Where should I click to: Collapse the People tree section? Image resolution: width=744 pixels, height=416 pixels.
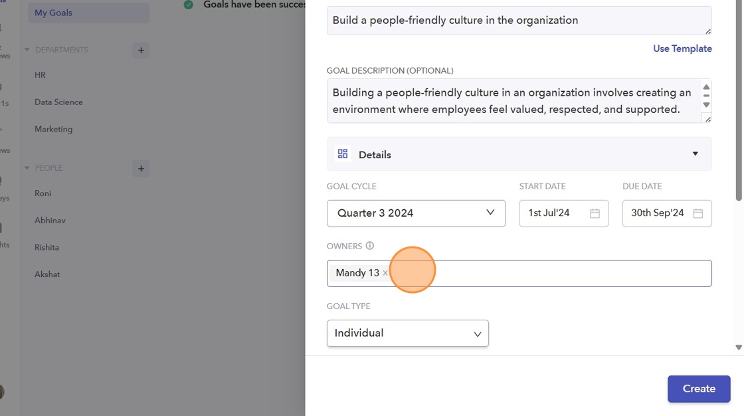coord(27,168)
